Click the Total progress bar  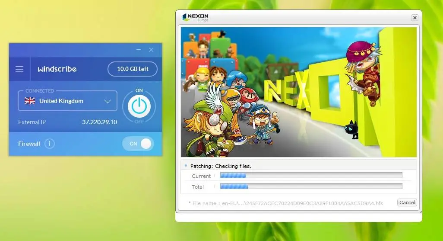pos(311,186)
